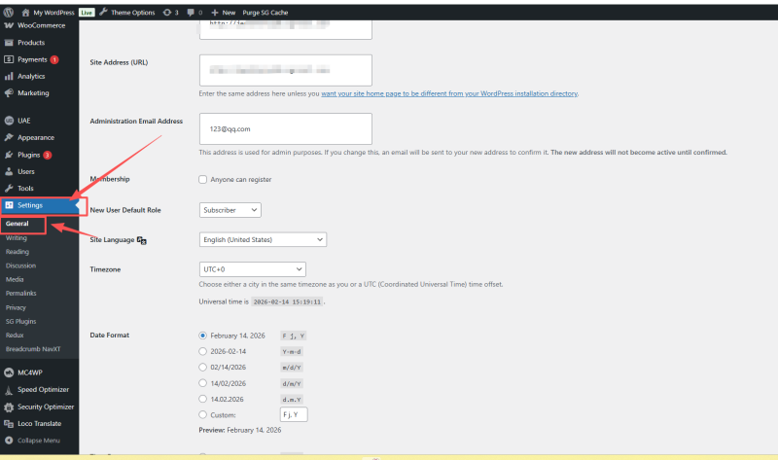Click the Plugins plug icon in the sidebar

[9, 155]
